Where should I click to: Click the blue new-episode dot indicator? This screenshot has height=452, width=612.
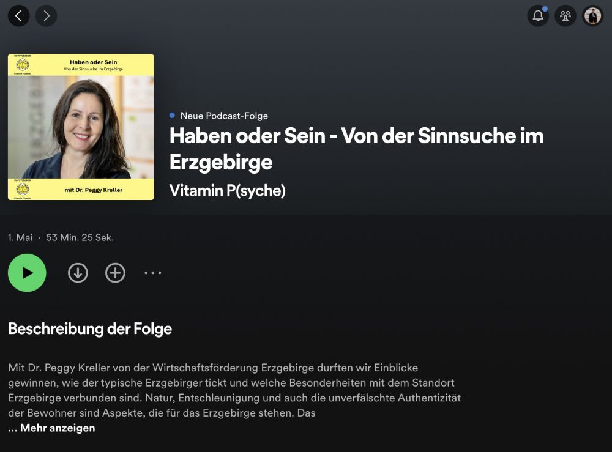[x=172, y=115]
